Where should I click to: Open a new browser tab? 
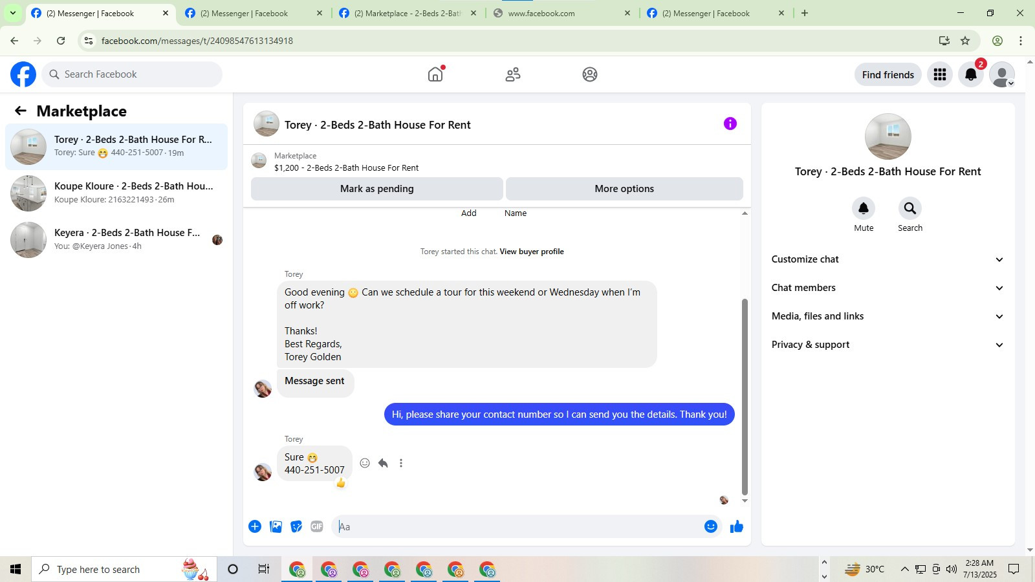click(805, 13)
